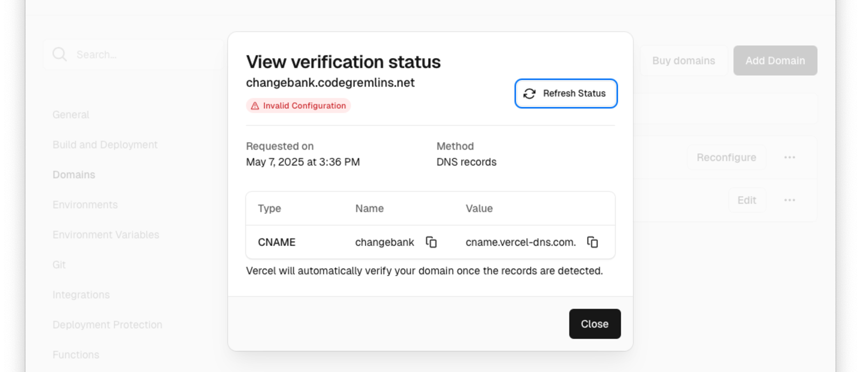Open the Integrations section

pyautogui.click(x=81, y=295)
